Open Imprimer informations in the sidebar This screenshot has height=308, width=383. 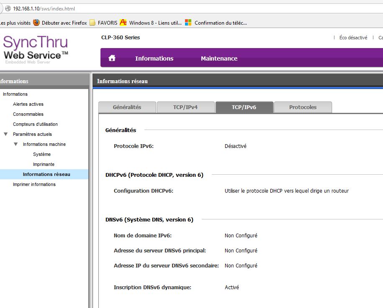click(x=34, y=184)
